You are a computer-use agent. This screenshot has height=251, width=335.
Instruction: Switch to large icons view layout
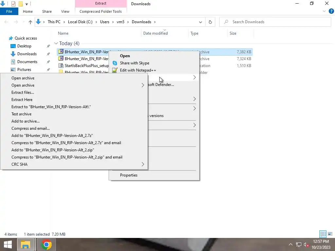point(330,234)
